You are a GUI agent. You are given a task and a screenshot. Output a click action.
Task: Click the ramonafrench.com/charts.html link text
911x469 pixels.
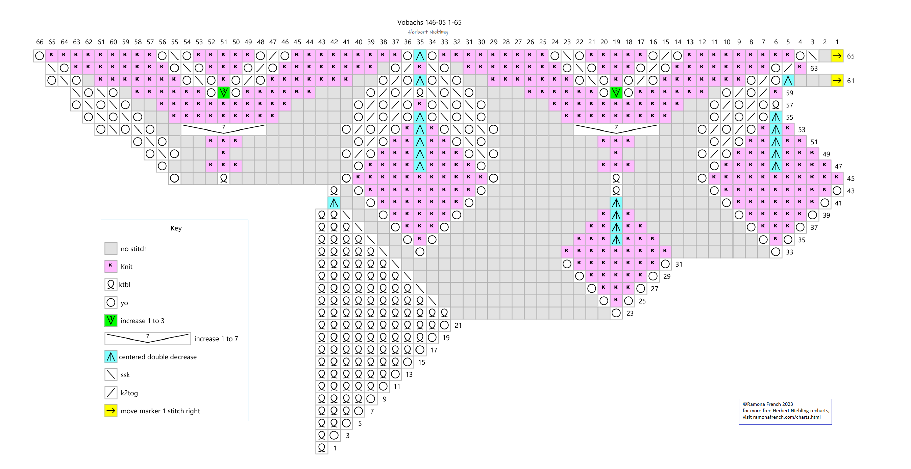[x=787, y=417]
